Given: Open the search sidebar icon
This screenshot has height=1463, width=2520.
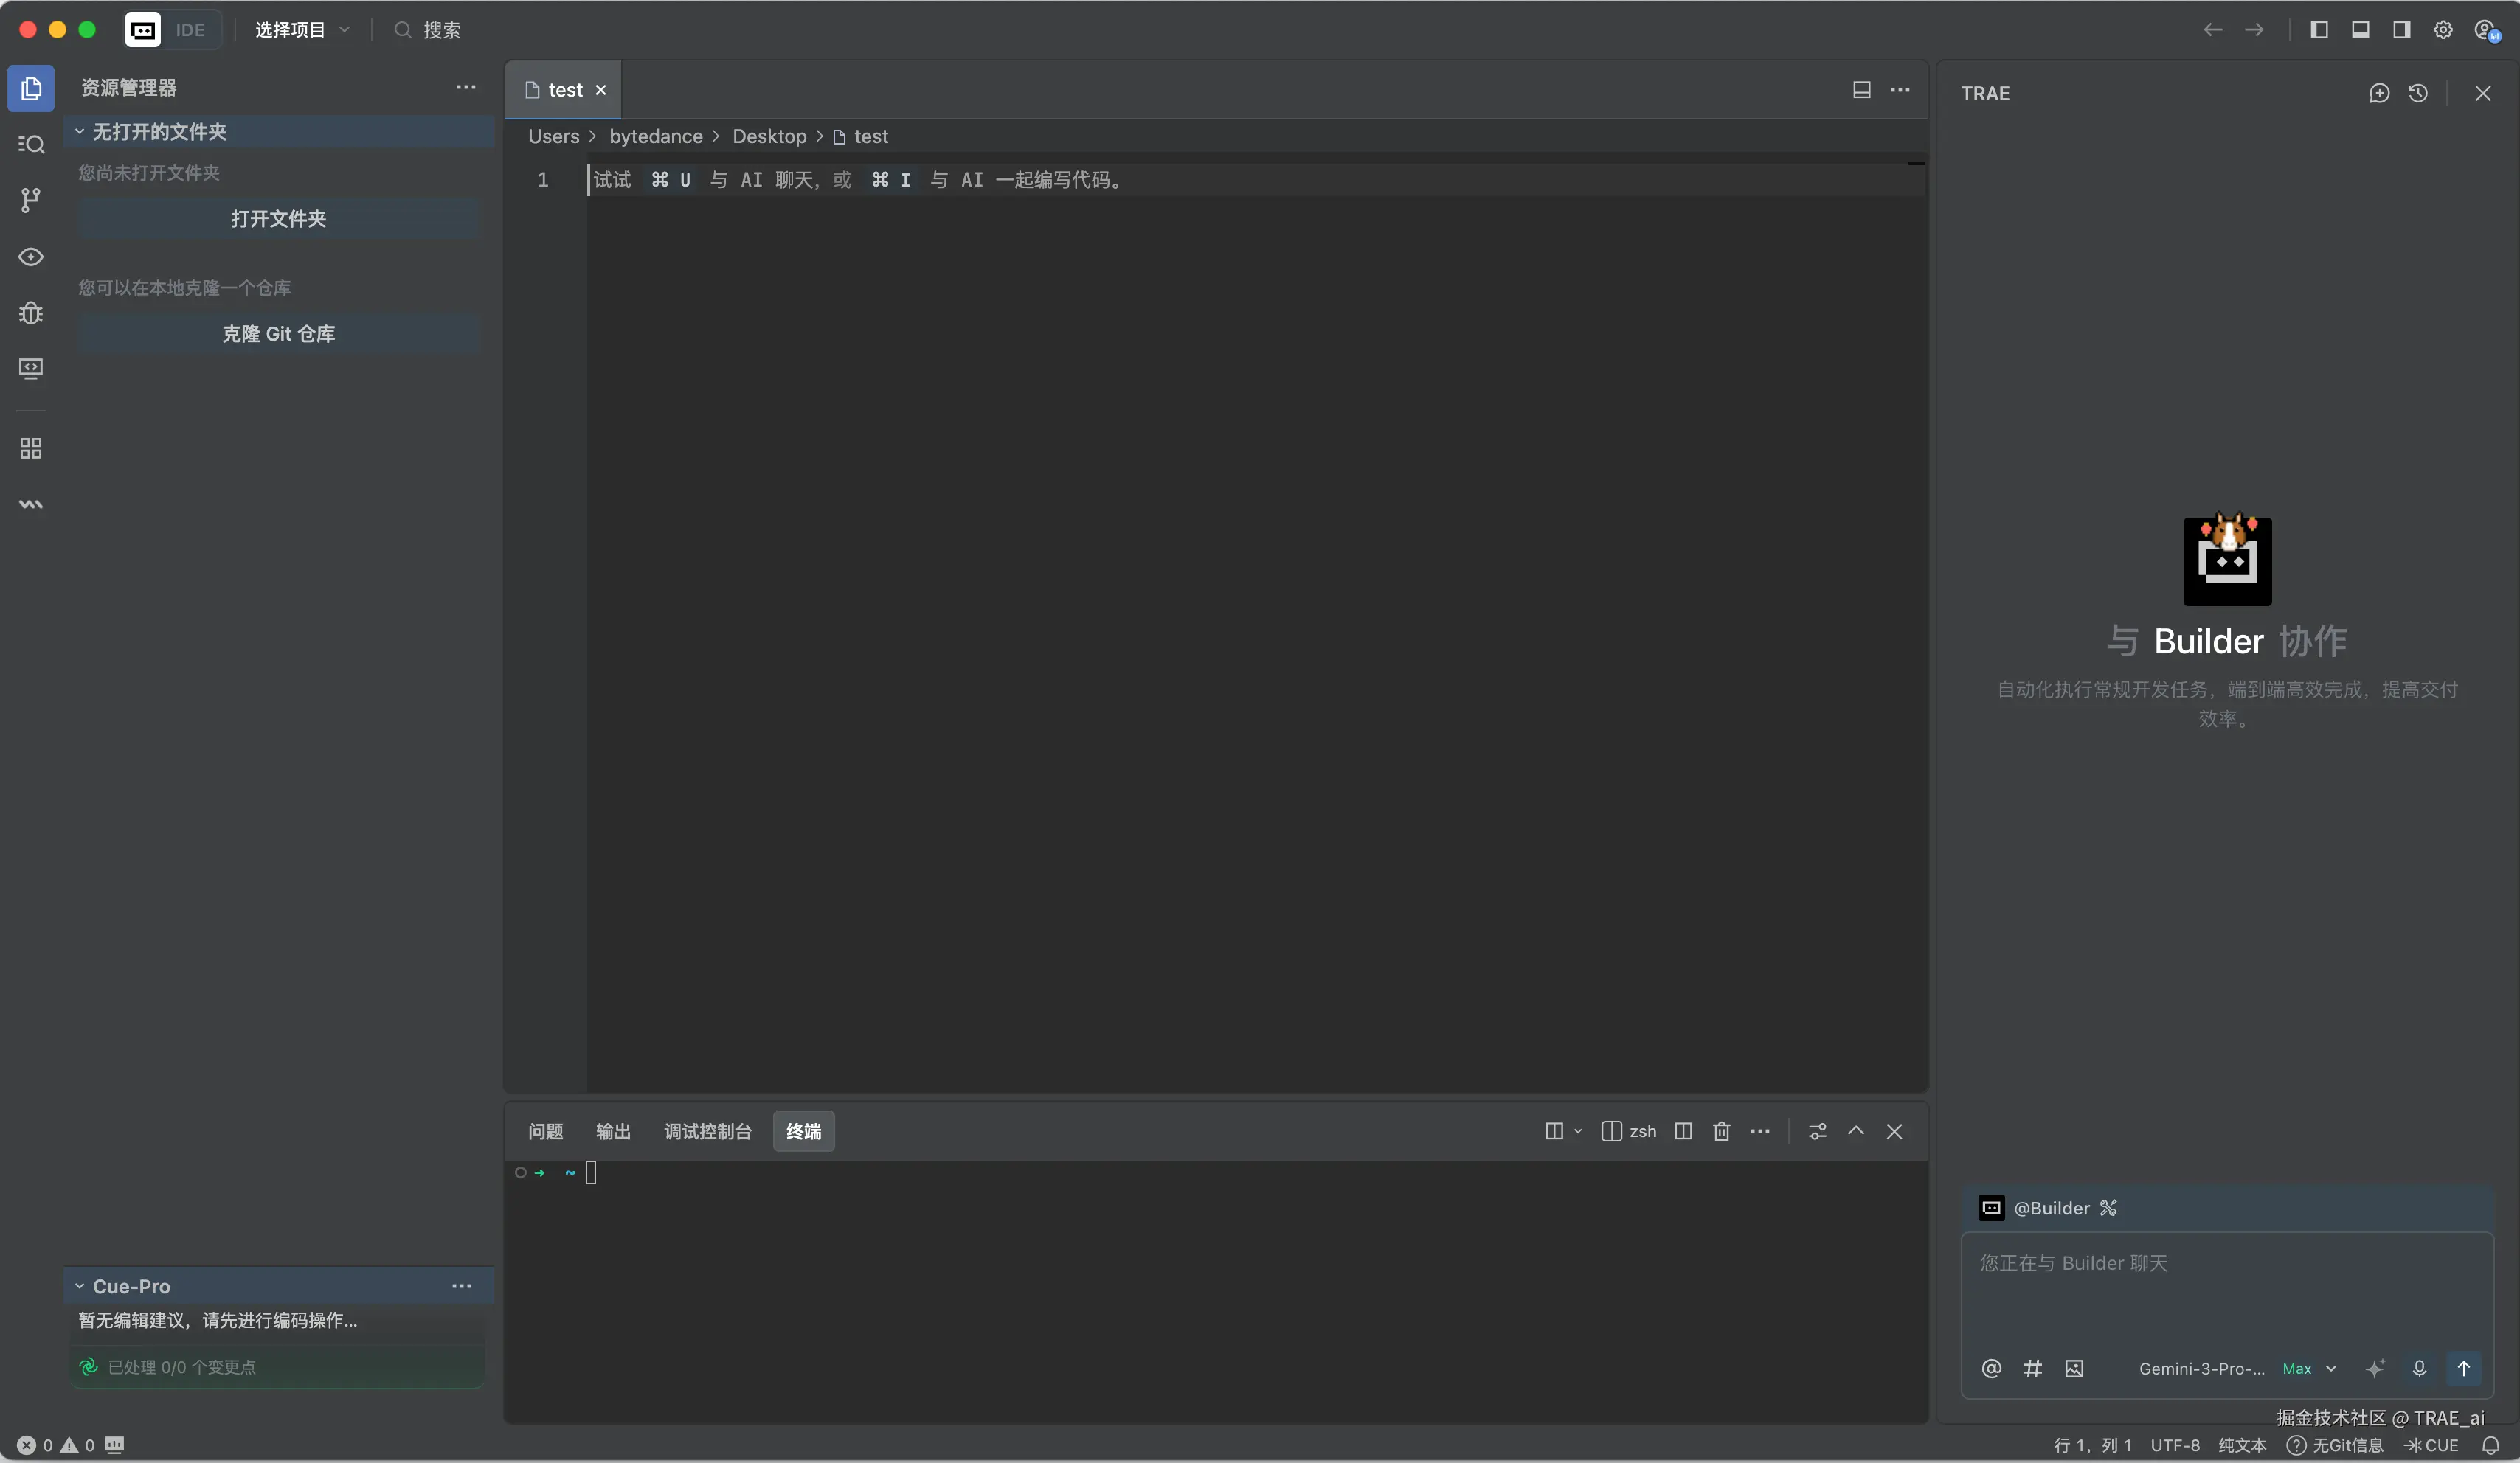Looking at the screenshot, I should [x=31, y=145].
